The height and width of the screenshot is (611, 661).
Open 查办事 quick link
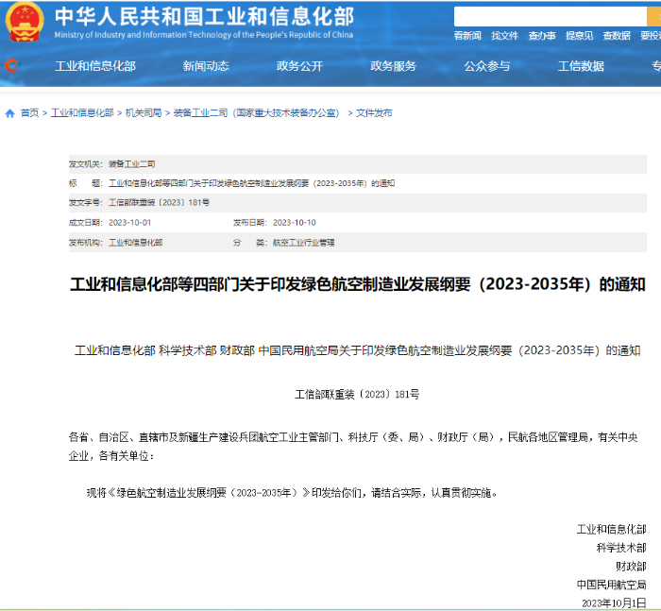click(542, 36)
